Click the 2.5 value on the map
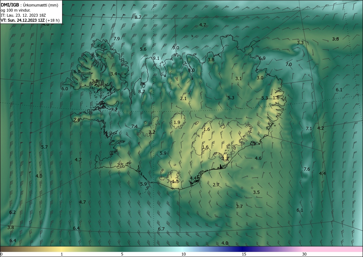363x257 pixels. tap(120, 165)
